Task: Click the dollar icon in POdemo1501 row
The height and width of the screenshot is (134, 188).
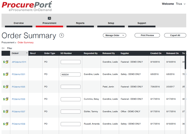Action: (4, 74)
